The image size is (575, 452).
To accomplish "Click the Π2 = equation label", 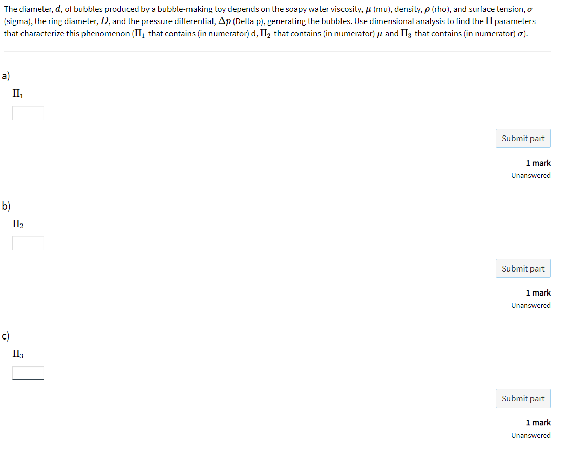I will pyautogui.click(x=22, y=224).
